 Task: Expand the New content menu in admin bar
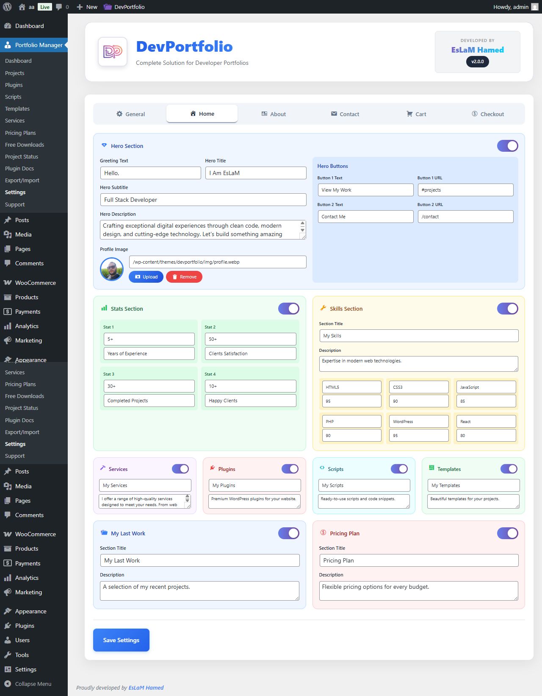87,7
